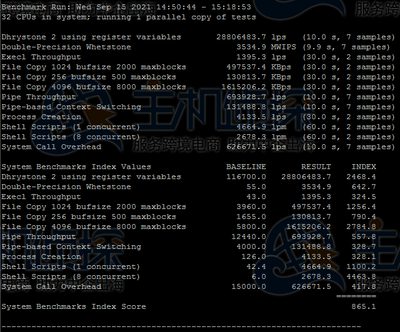Click the RESULT column header
The image size is (400, 332).
pos(316,167)
